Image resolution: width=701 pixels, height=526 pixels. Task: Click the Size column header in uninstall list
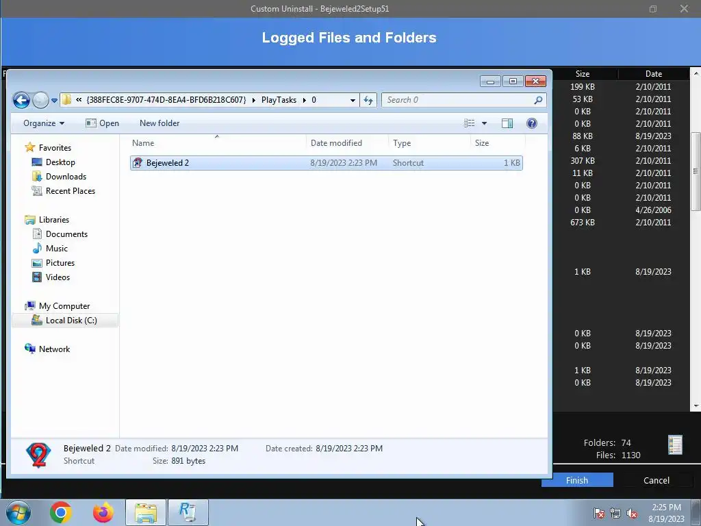click(x=582, y=74)
